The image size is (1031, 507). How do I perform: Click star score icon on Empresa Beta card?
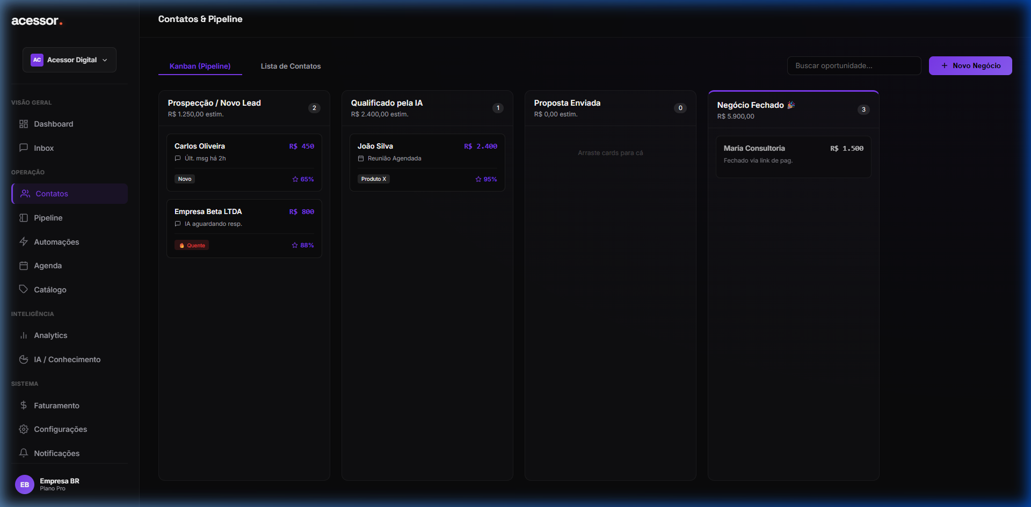[x=295, y=245]
